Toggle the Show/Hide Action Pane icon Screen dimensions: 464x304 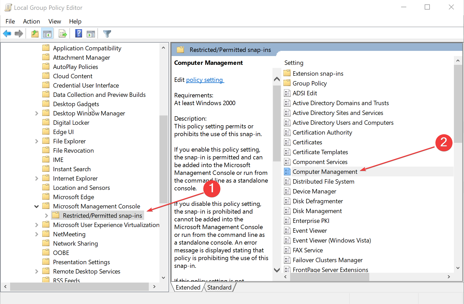coord(91,34)
